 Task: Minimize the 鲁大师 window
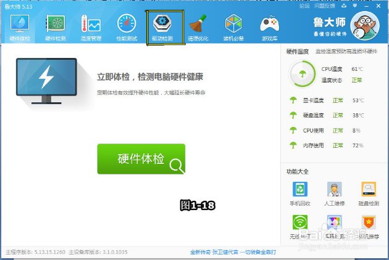[366, 6]
